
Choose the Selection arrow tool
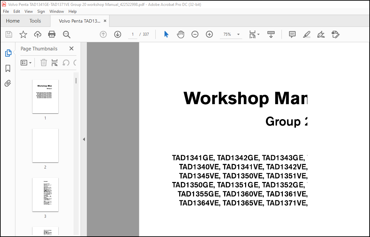(x=166, y=34)
